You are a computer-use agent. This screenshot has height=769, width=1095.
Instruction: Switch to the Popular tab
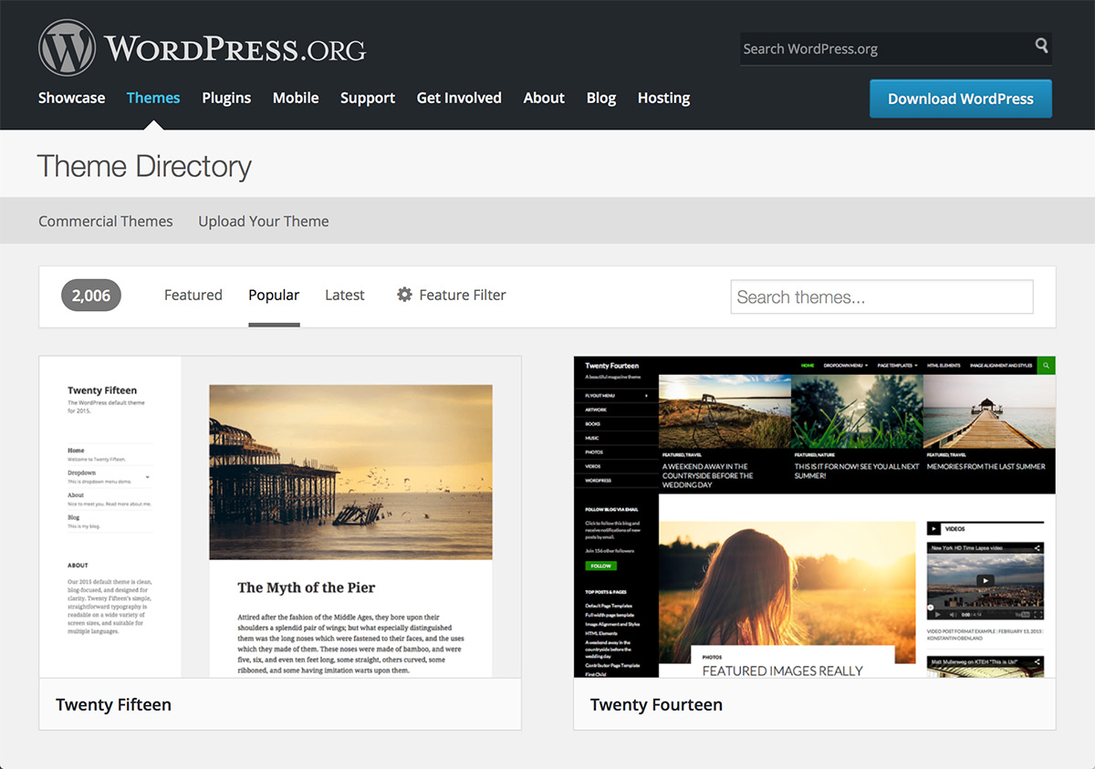coord(274,295)
